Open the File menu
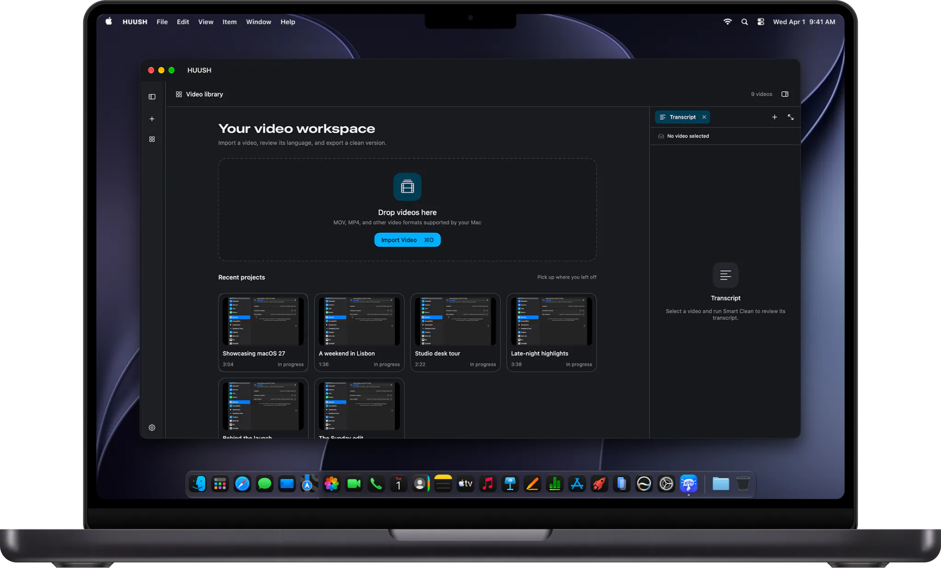 (x=162, y=22)
